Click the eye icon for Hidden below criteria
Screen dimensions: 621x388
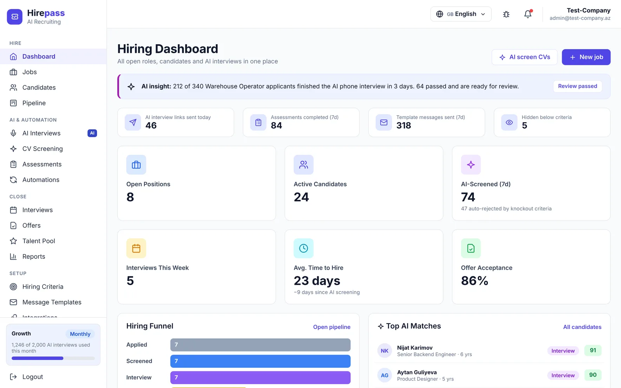[509, 123]
